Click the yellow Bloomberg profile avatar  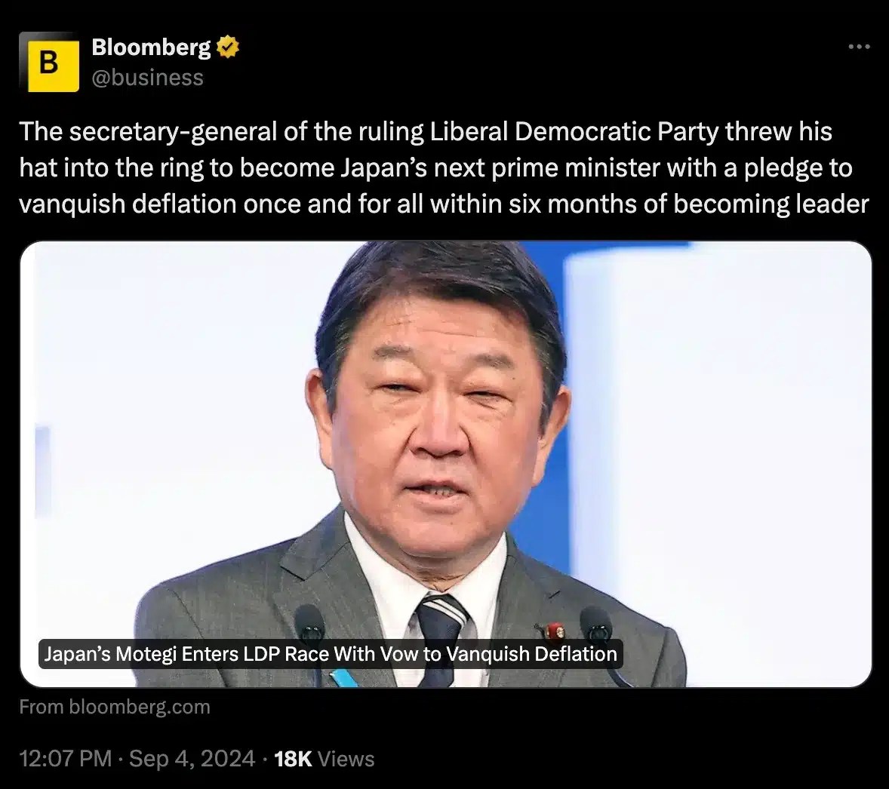point(49,62)
